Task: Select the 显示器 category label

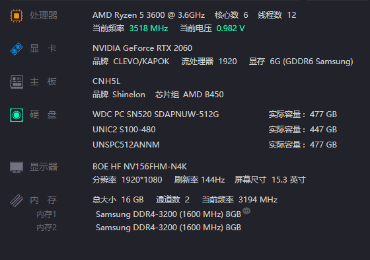Action: (44, 167)
